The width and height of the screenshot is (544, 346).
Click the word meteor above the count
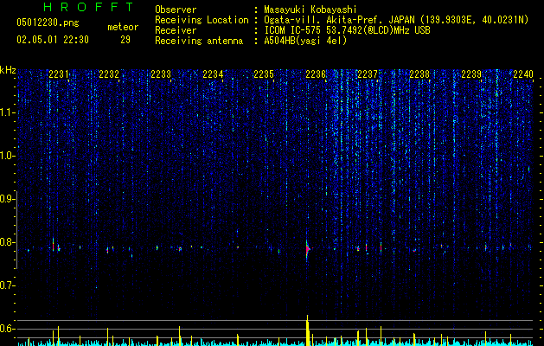pyautogui.click(x=123, y=27)
